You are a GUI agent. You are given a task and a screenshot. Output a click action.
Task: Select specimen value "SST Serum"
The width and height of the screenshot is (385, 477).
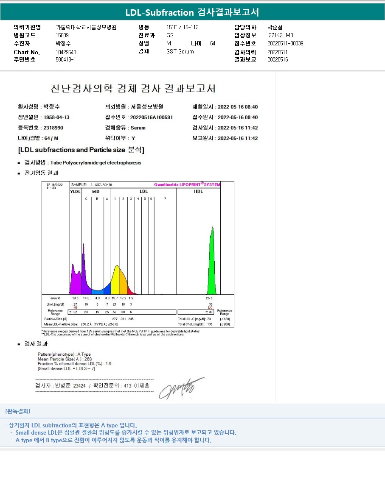(x=180, y=51)
